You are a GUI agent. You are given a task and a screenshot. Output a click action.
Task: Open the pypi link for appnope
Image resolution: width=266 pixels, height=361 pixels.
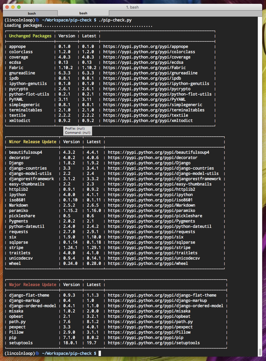coord(145,46)
